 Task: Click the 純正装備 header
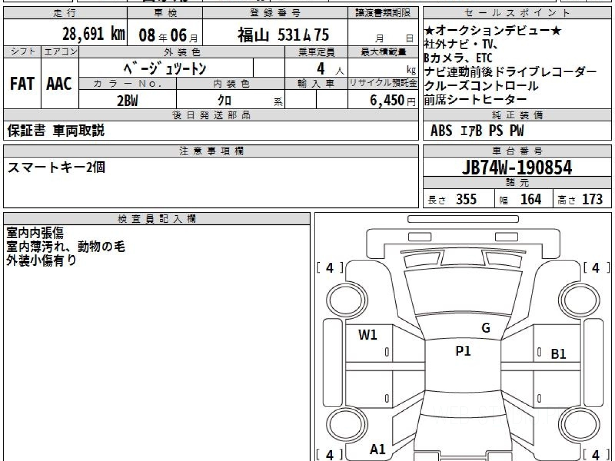(518, 115)
